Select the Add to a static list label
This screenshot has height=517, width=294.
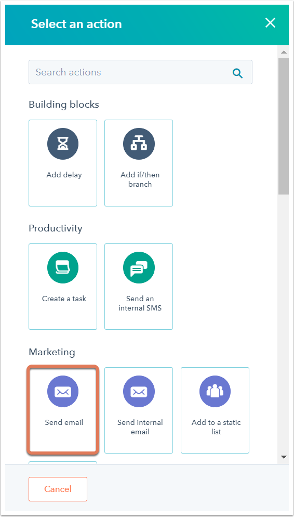[216, 427]
